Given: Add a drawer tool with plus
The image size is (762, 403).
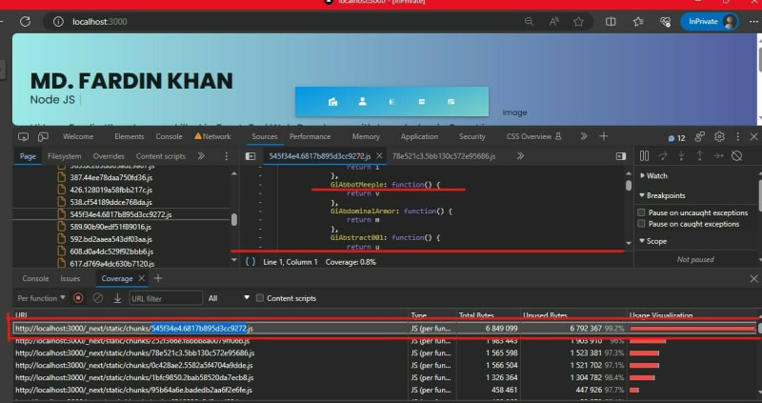Looking at the screenshot, I should (158, 278).
